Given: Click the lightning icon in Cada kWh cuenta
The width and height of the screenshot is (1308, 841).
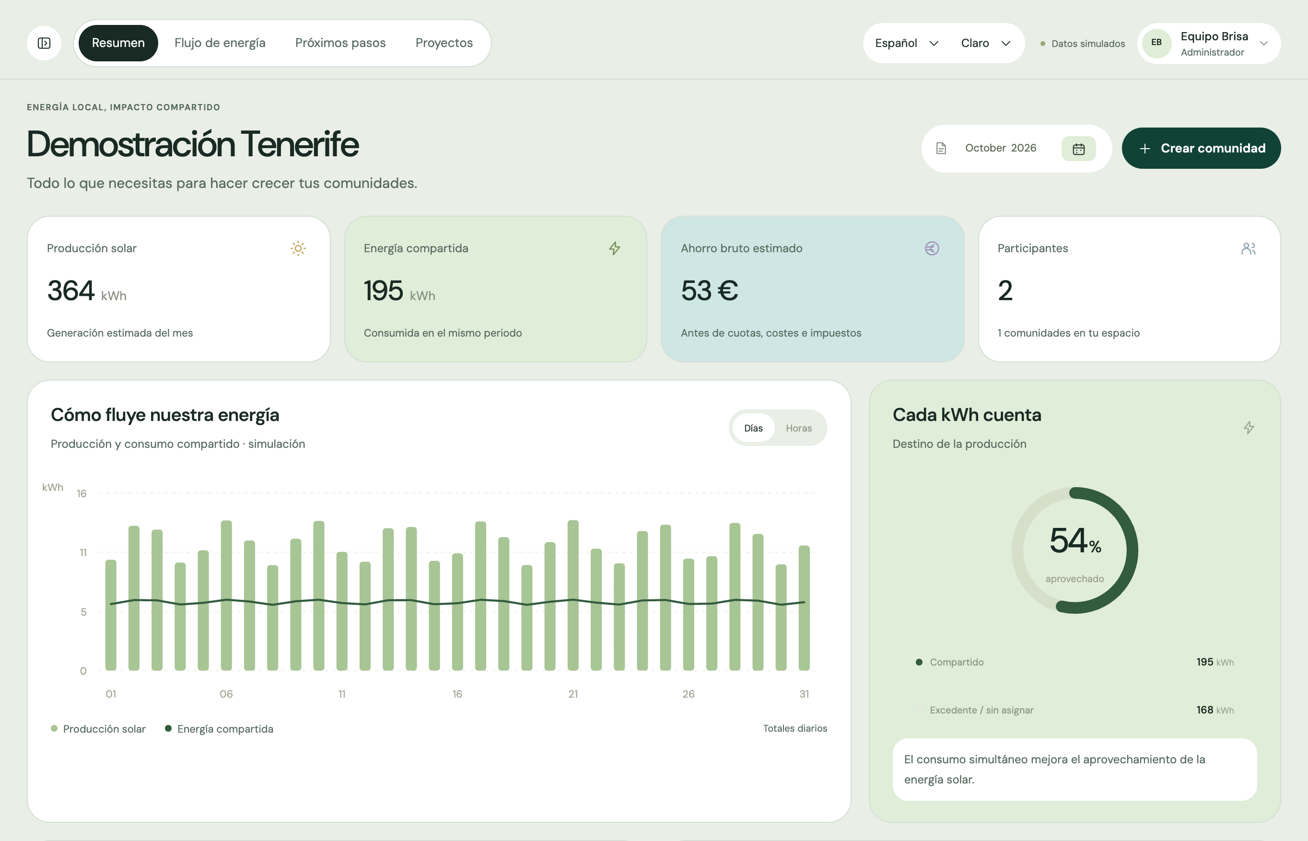Looking at the screenshot, I should (1249, 428).
